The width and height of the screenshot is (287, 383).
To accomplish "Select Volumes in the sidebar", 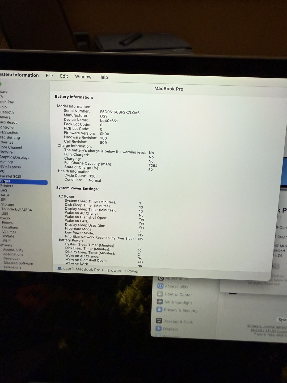I will [x=9, y=232].
